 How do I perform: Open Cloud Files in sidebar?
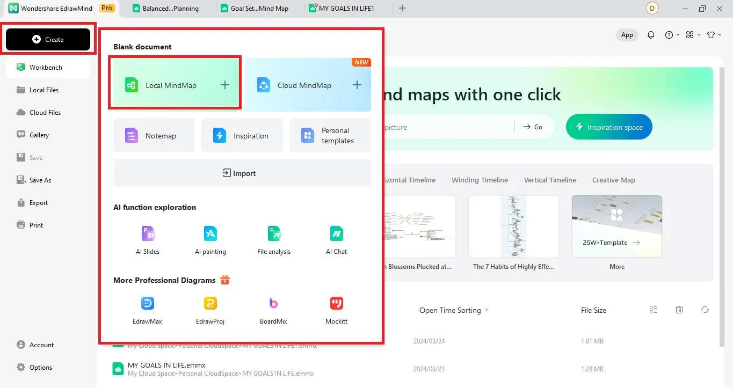pos(48,113)
